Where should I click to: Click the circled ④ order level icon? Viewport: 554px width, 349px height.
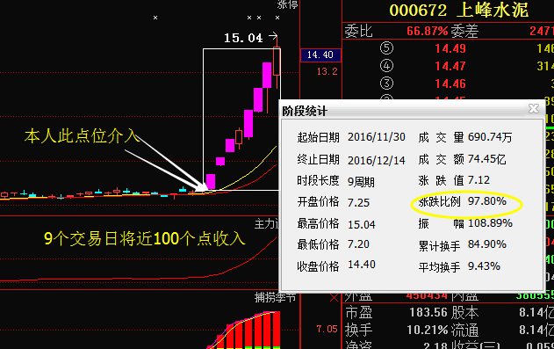point(386,66)
